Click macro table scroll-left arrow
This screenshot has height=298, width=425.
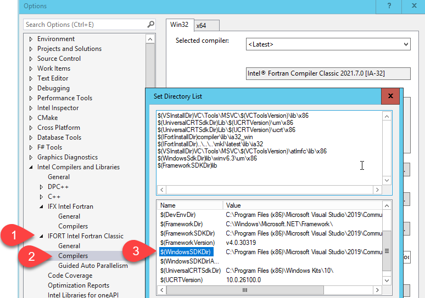coord(162,290)
